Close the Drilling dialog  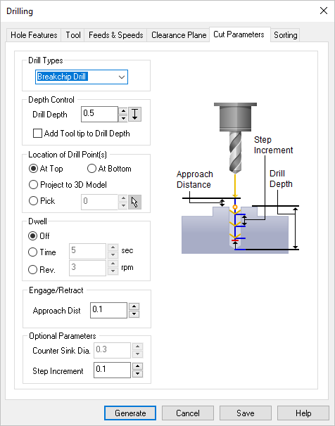click(x=324, y=11)
